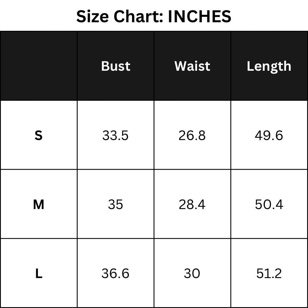This screenshot has width=308, height=308.
Task: Click the 33.5 bust value cell
Action: 116,135
